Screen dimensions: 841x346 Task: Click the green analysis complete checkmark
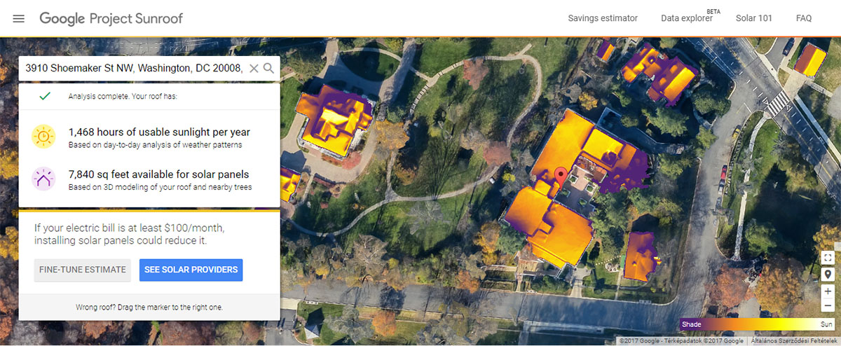coord(45,96)
